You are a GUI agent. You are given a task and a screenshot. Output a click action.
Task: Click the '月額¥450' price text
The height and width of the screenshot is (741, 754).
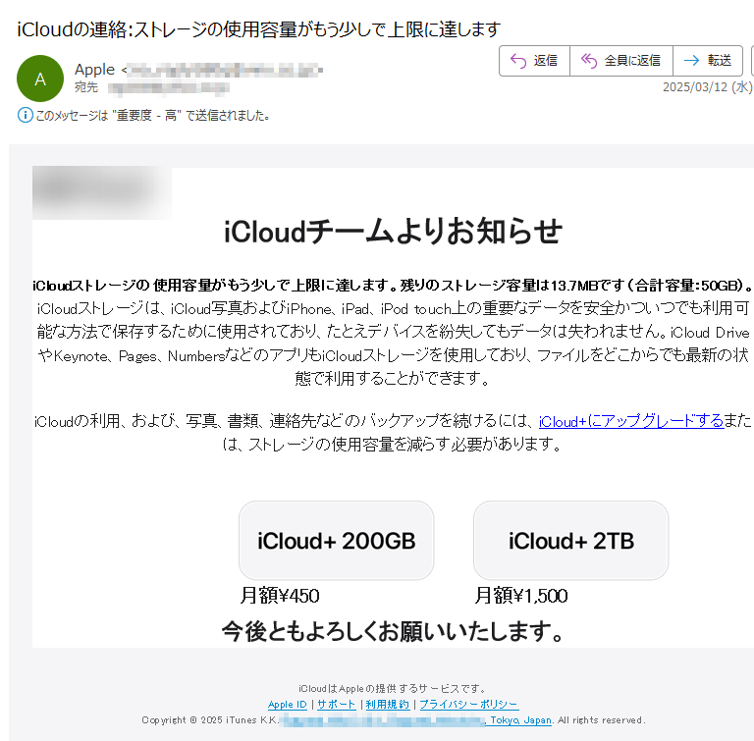coord(280,596)
